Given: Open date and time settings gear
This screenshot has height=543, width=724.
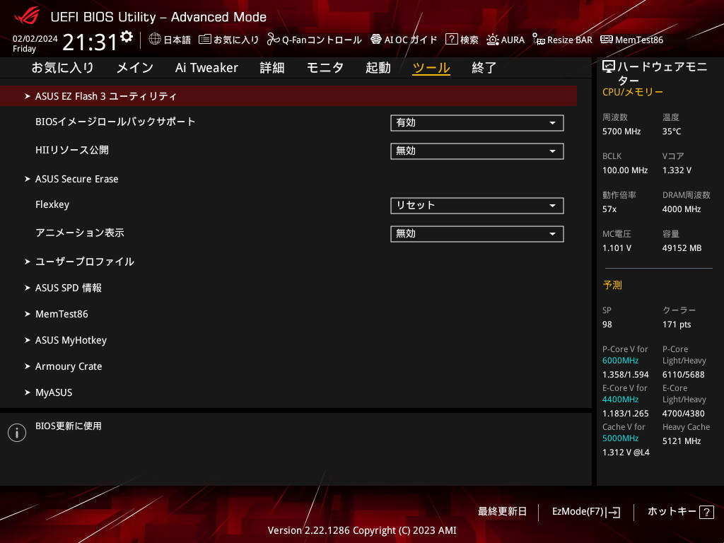Looking at the screenshot, I should [x=127, y=37].
